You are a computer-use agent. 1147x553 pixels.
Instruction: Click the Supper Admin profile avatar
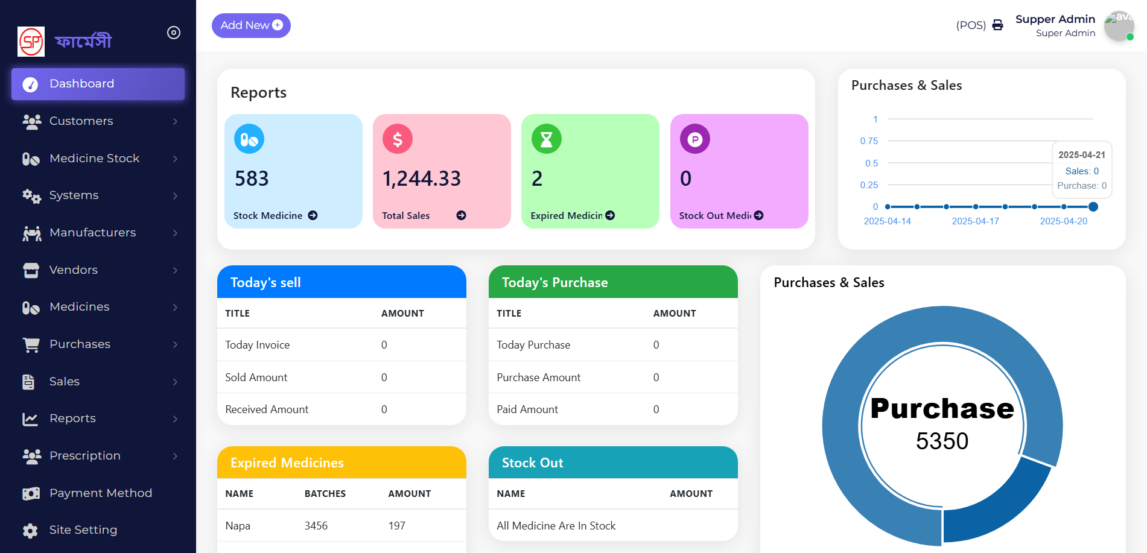[x=1118, y=26]
